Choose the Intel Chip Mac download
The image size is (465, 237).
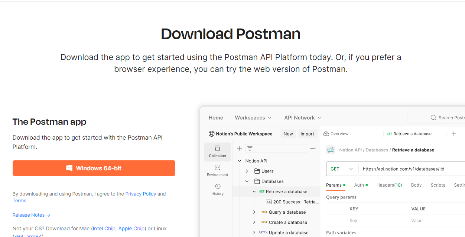104,228
